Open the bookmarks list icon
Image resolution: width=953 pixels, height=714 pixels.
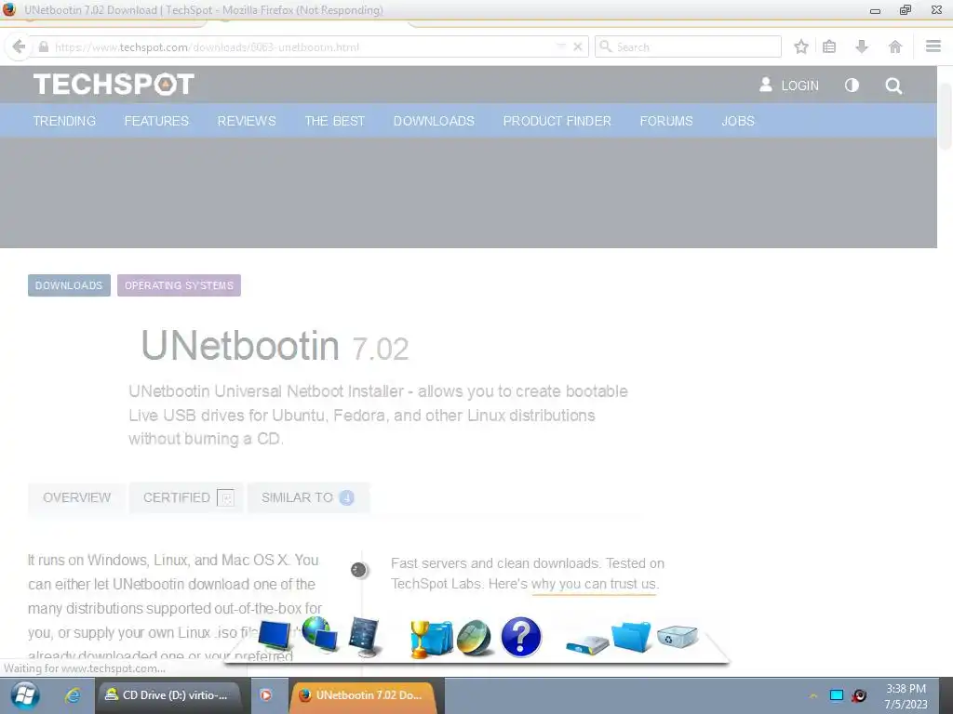coord(829,46)
